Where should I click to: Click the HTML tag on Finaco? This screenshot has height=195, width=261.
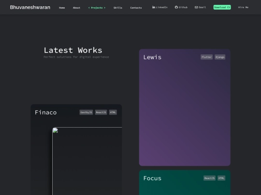tap(113, 112)
